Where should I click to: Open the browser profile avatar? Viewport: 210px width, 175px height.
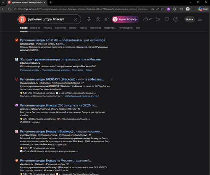tap(188, 9)
